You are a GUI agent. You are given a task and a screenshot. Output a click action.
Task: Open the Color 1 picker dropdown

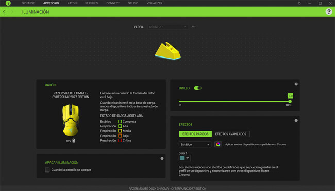pos(185,158)
